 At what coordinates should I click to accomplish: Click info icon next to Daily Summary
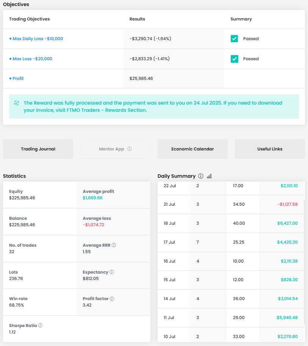(201, 176)
